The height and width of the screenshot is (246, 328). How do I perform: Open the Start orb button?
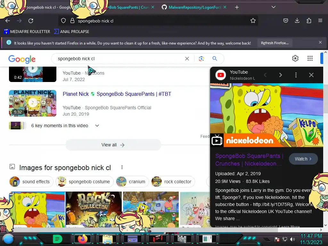pyautogui.click(x=8, y=239)
